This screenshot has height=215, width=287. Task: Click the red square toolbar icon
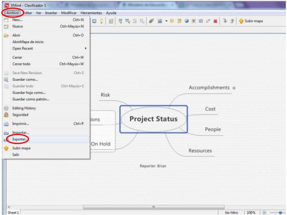coord(215,21)
